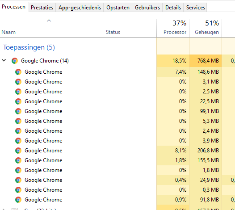Go to the Gebruikers tab
This screenshot has width=235, height=210.
[x=147, y=7]
